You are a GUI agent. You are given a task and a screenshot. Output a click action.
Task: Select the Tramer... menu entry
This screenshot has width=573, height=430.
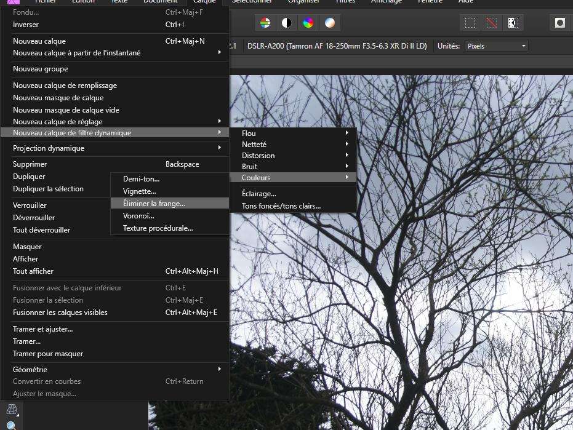115,341
